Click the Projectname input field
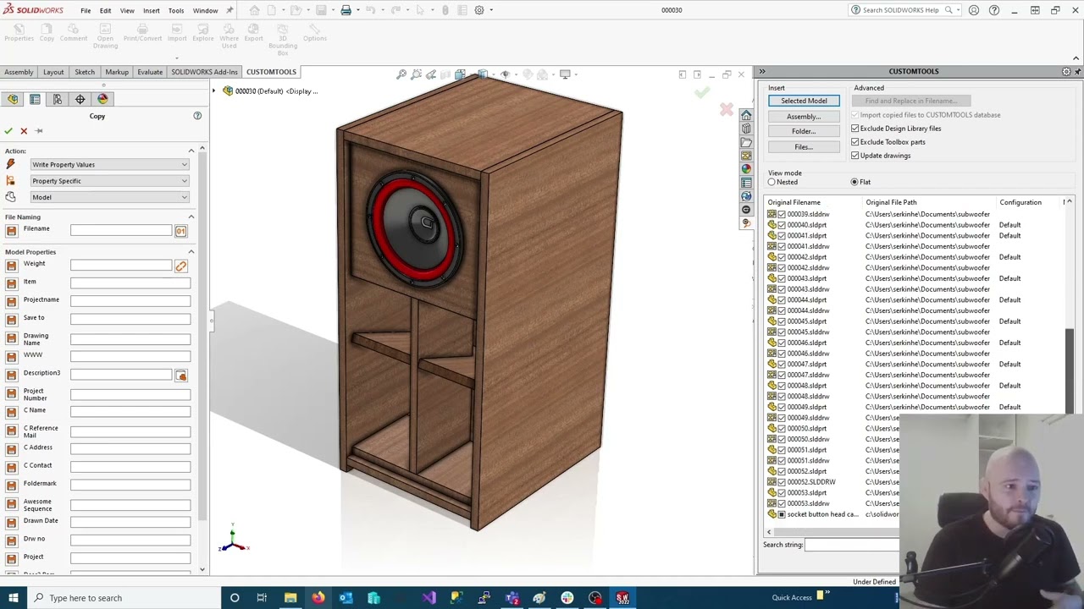 [130, 300]
